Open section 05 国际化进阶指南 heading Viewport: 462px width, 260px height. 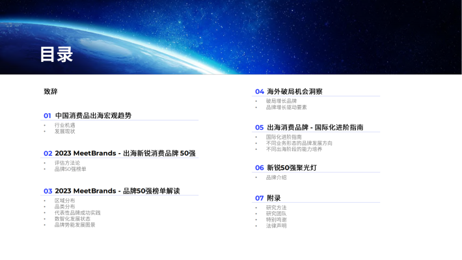pos(309,128)
